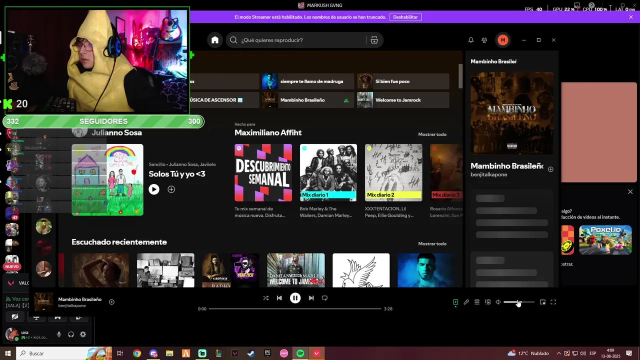
Task: Dismiss the Streamer mode banner
Action: pyautogui.click(x=631, y=17)
